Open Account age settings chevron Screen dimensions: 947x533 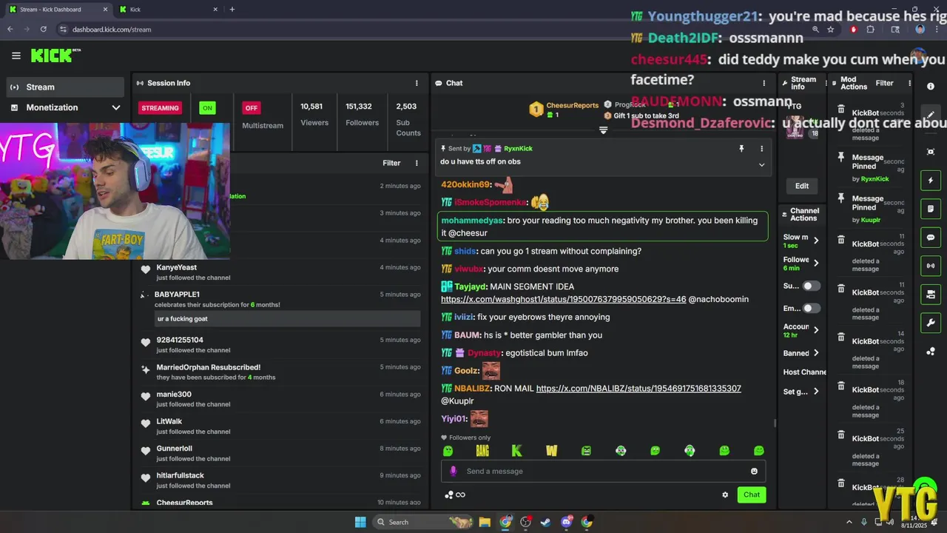(x=816, y=329)
